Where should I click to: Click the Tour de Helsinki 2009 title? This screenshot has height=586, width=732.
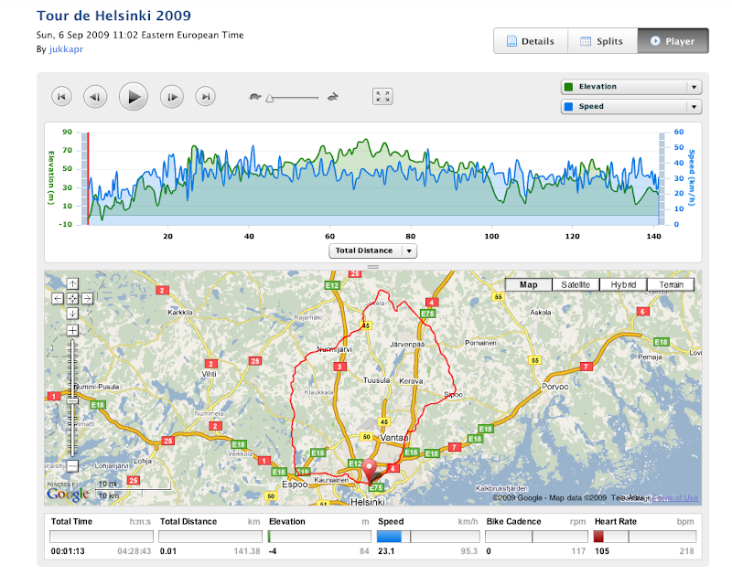point(113,16)
